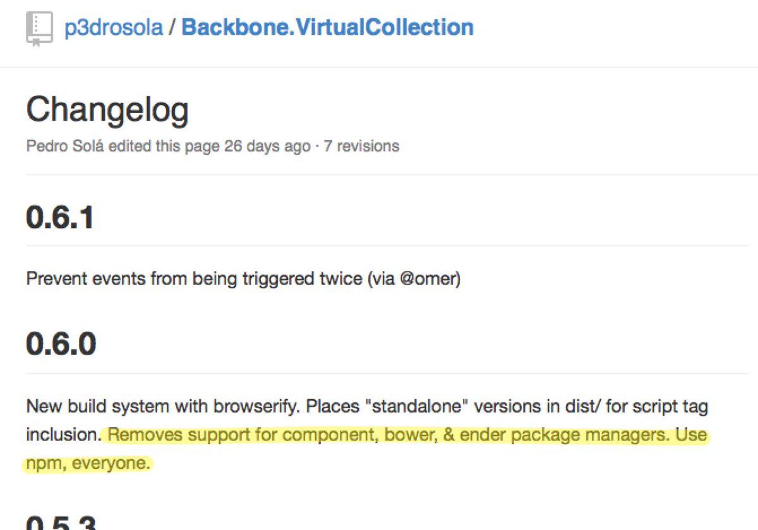Click the 26 days ago timestamp
The image size is (758, 530).
coord(267,147)
